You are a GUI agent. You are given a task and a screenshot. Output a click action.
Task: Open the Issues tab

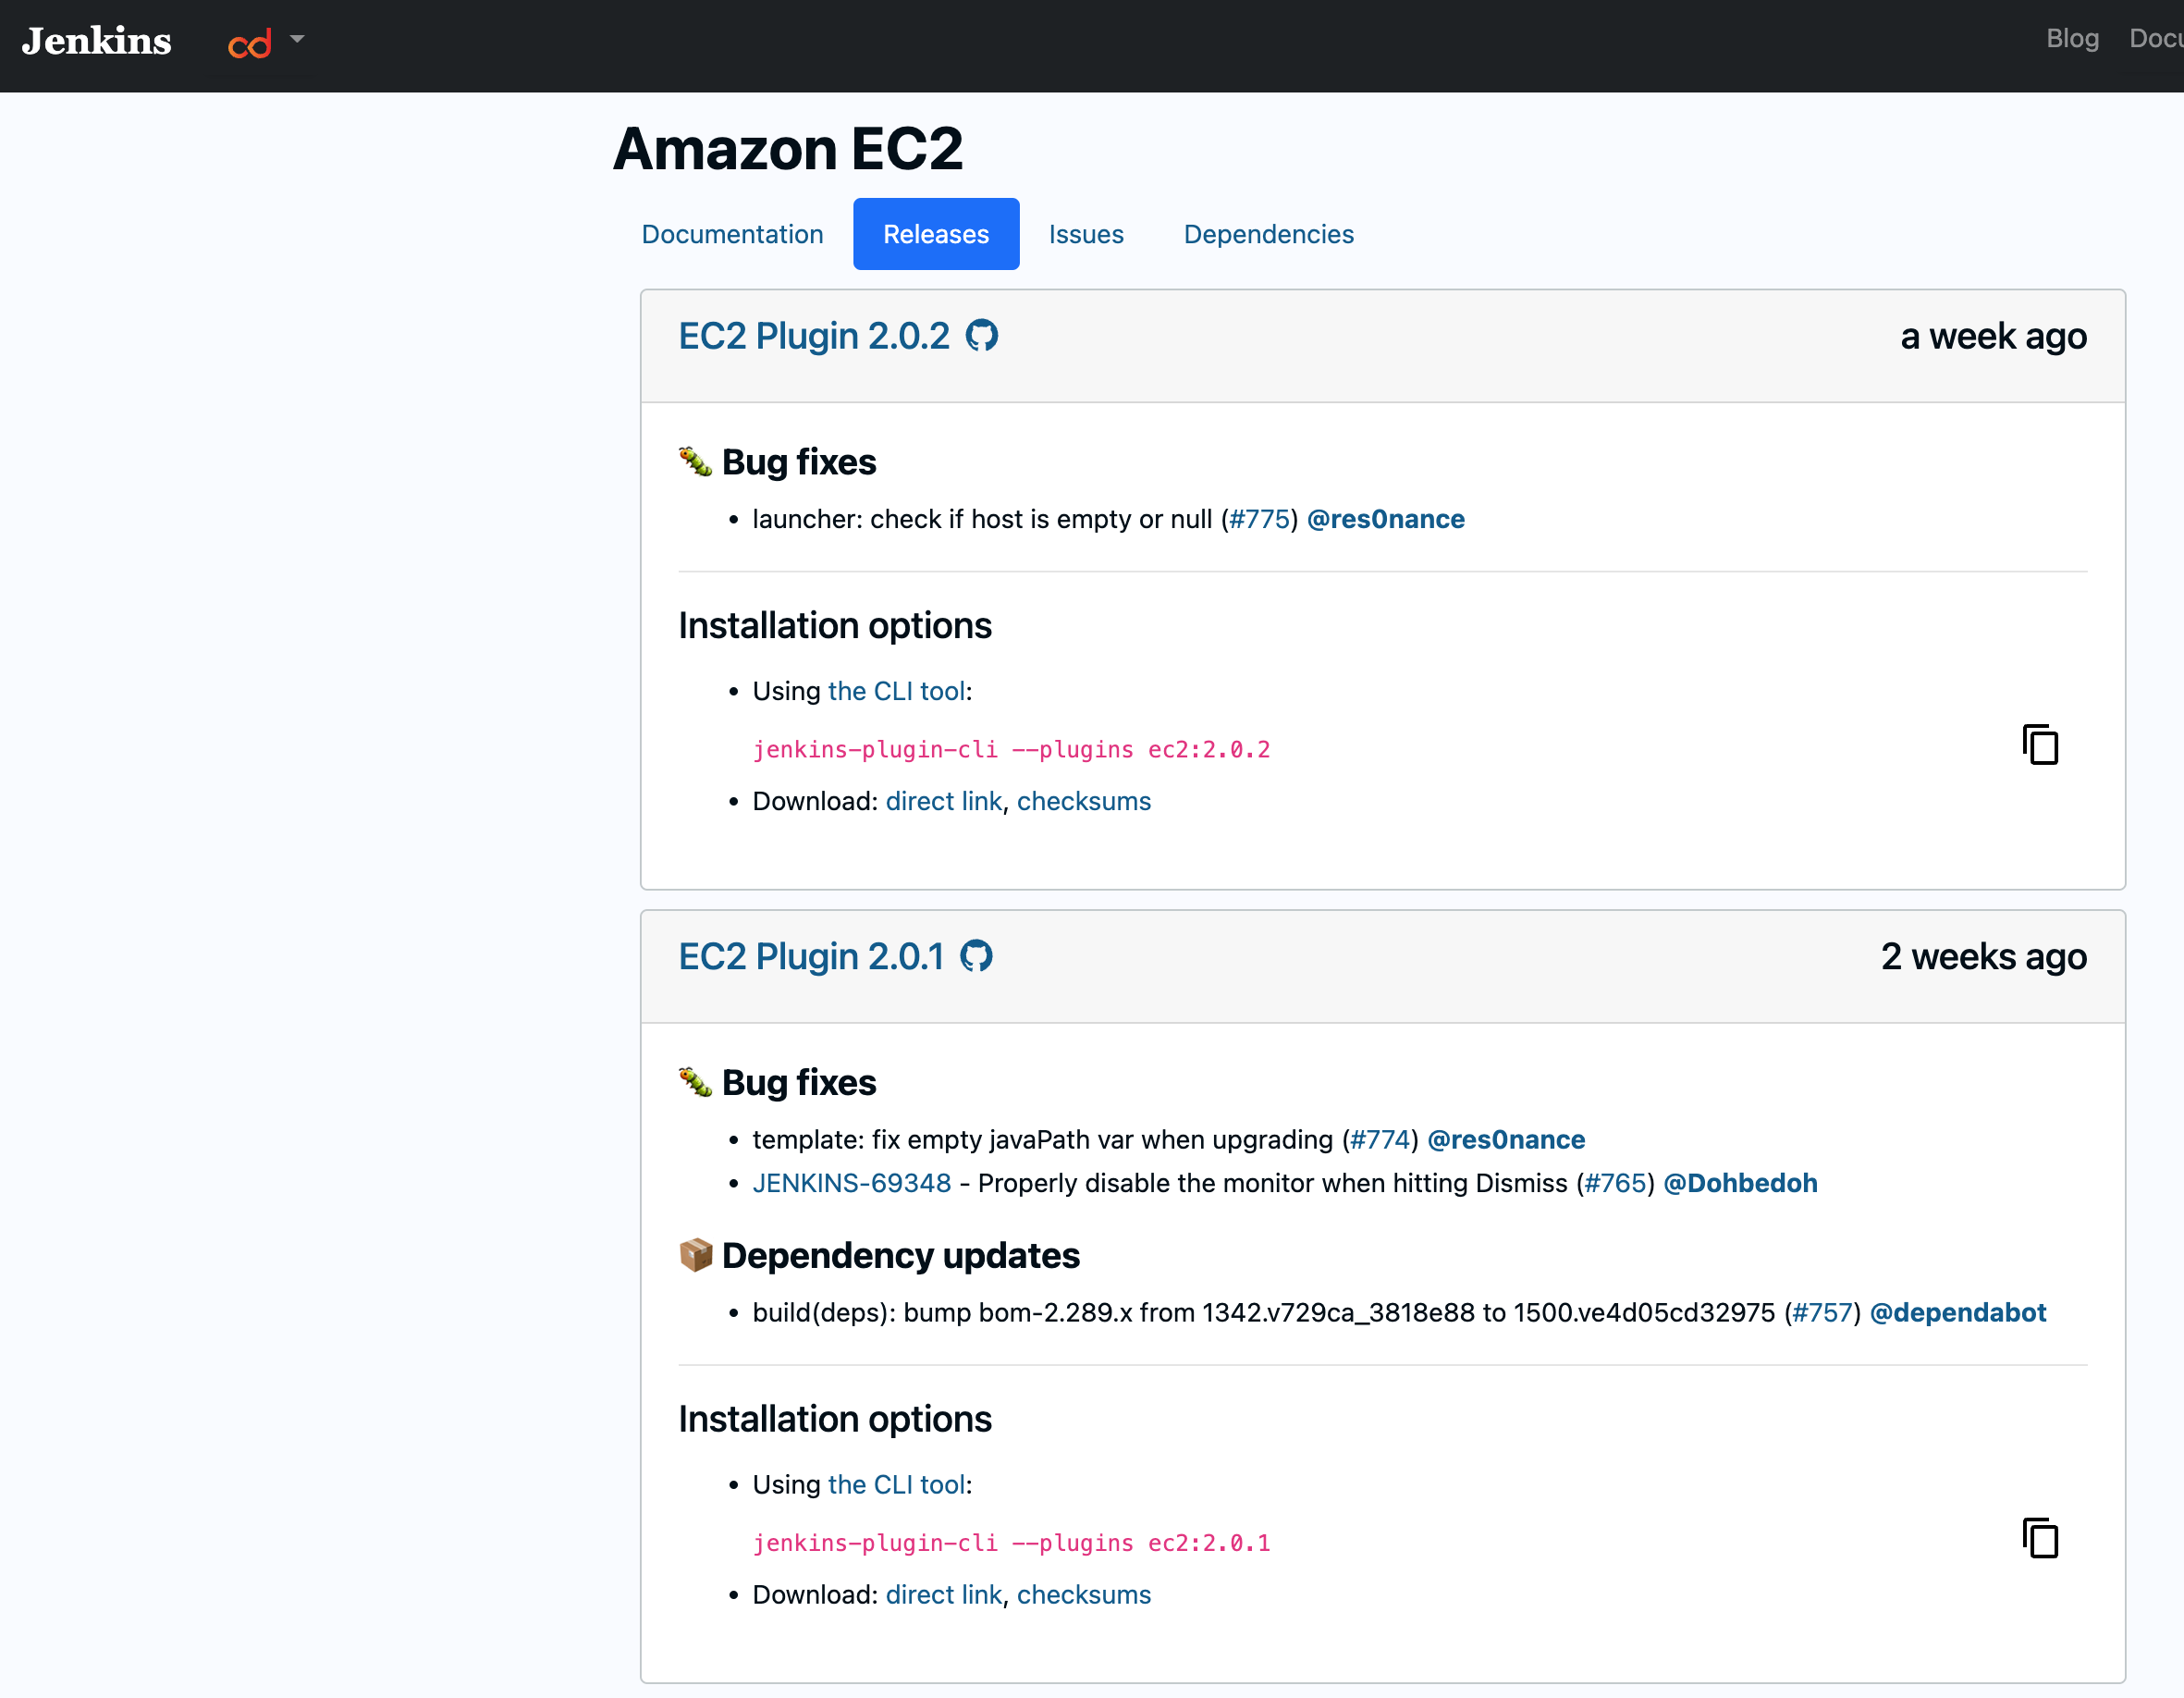[1086, 234]
